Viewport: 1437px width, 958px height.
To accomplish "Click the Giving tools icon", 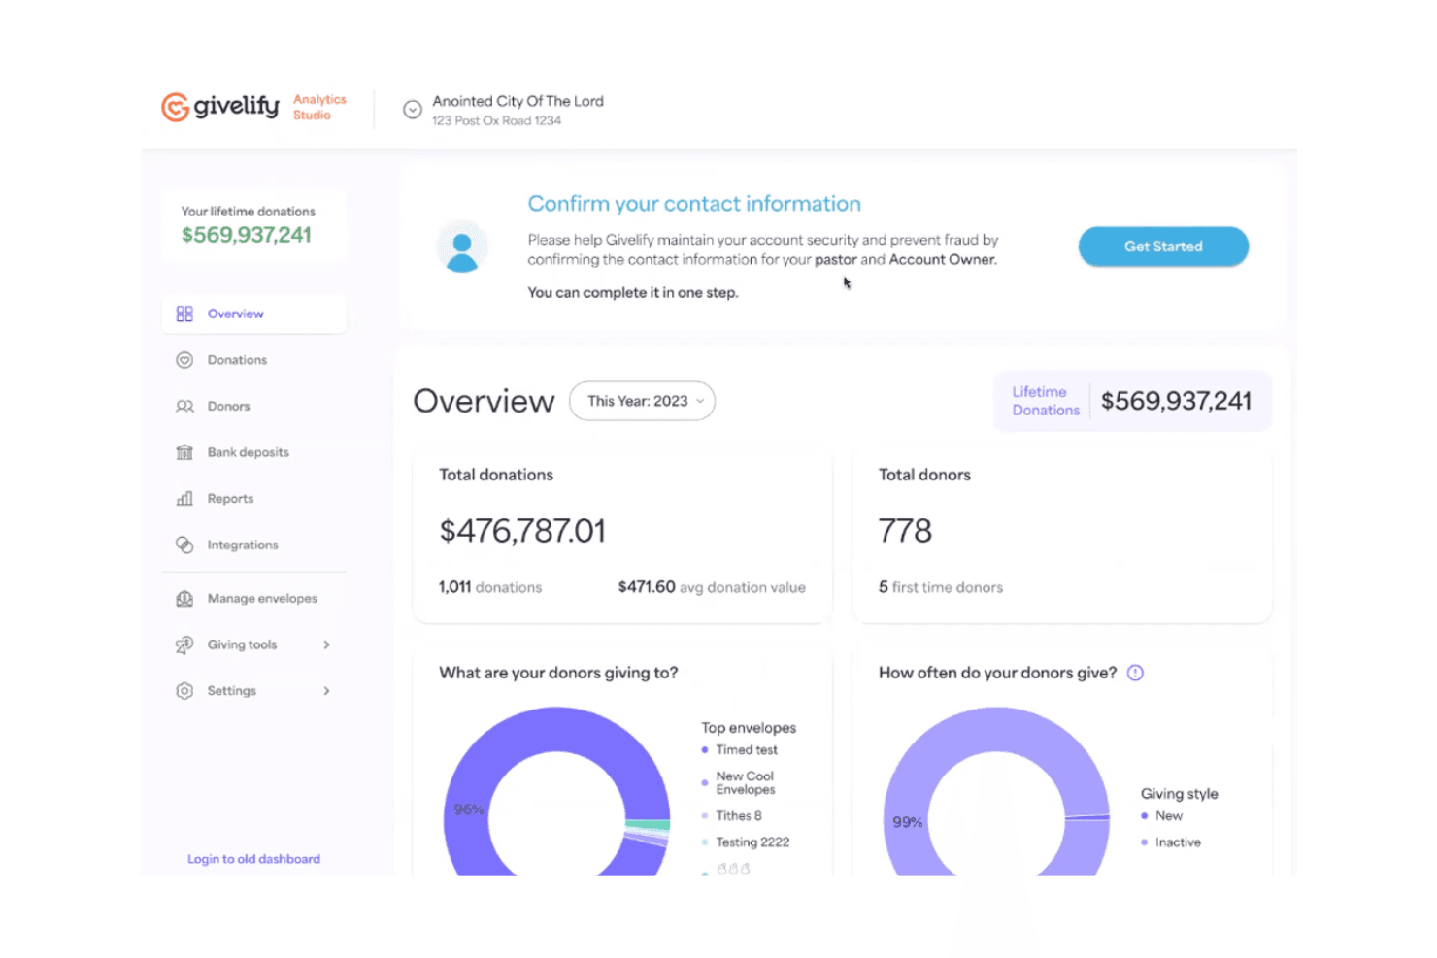I will pos(184,645).
